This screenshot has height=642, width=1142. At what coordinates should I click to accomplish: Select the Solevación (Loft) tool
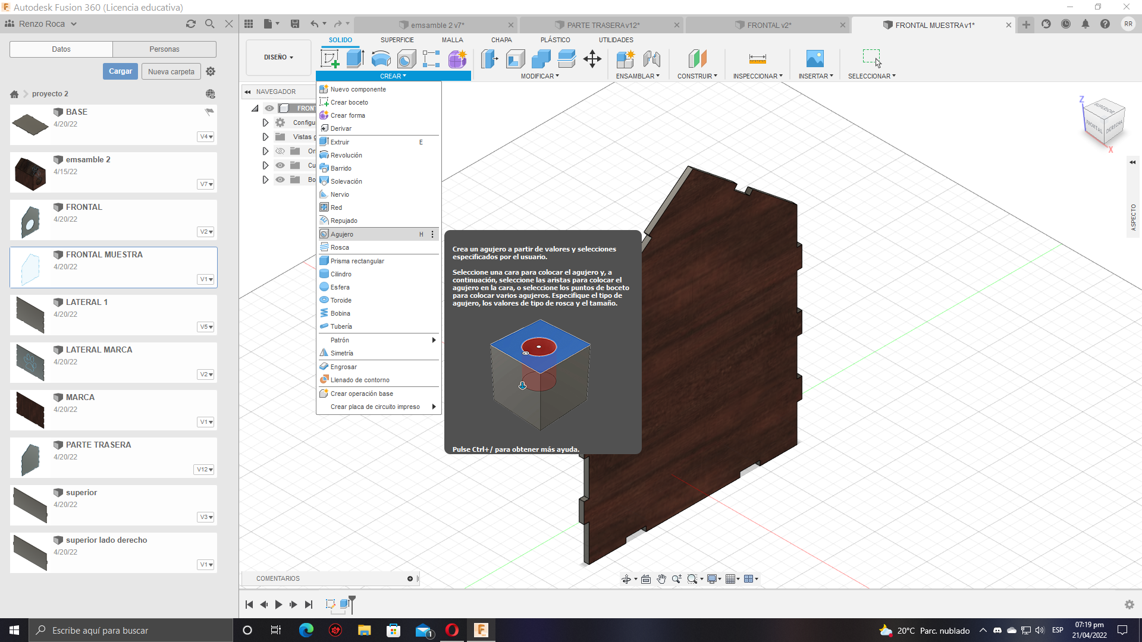(346, 180)
